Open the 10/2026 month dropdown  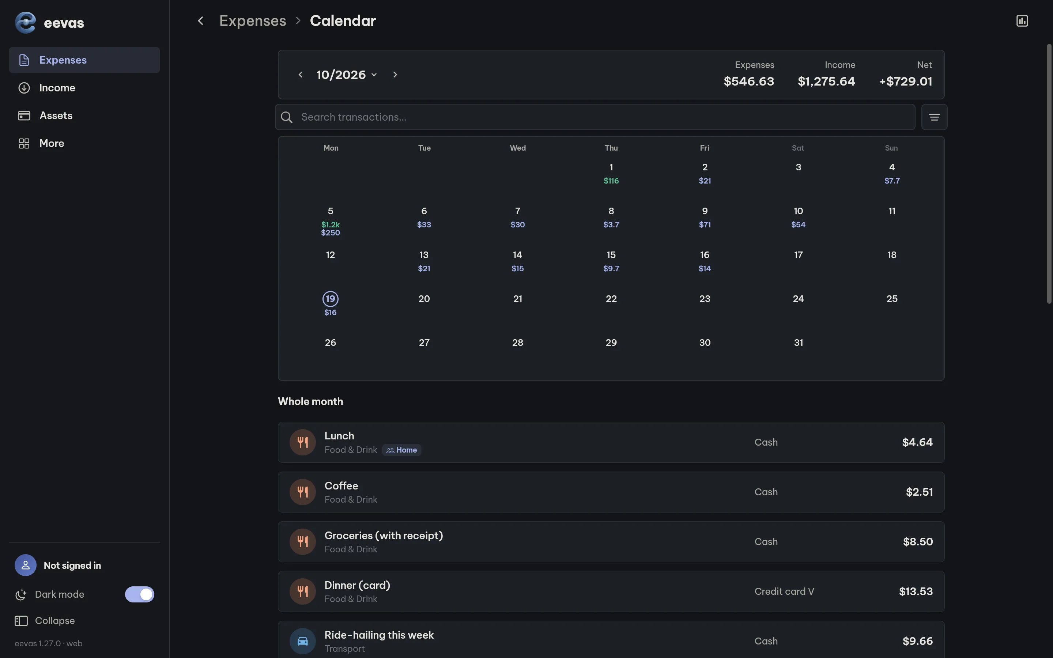tap(347, 75)
